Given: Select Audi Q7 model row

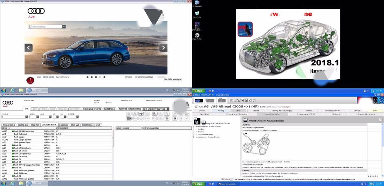Looking at the screenshot, I should coord(56,159).
